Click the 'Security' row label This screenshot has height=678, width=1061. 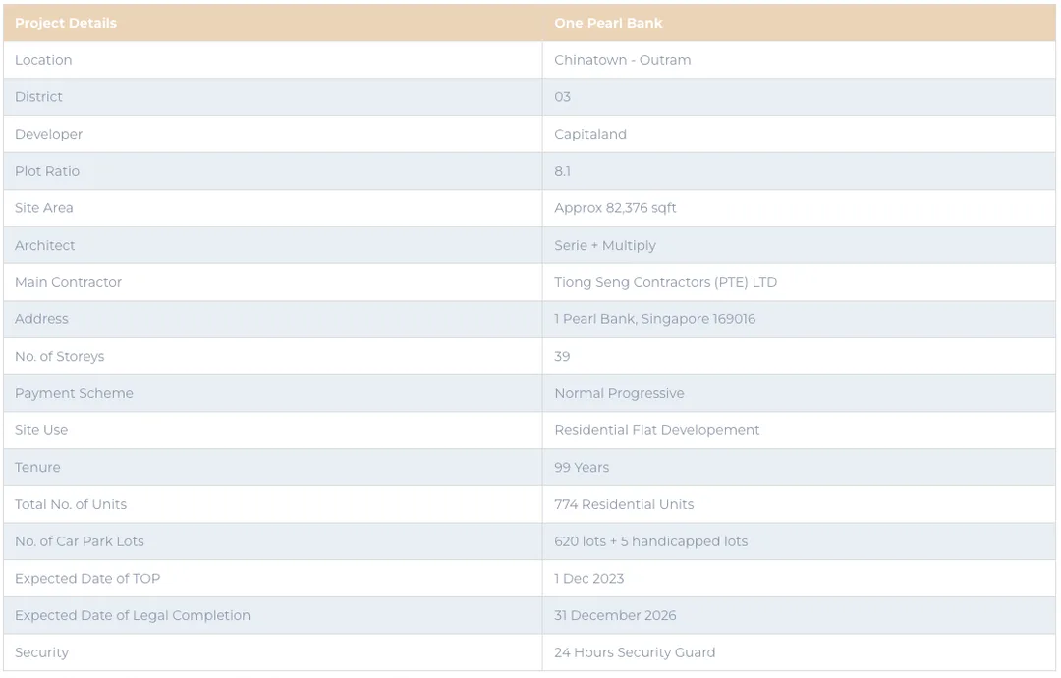[x=42, y=653]
